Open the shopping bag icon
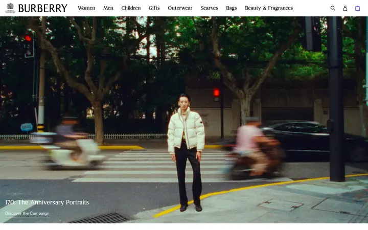This screenshot has height=230, width=368. pos(357,8)
